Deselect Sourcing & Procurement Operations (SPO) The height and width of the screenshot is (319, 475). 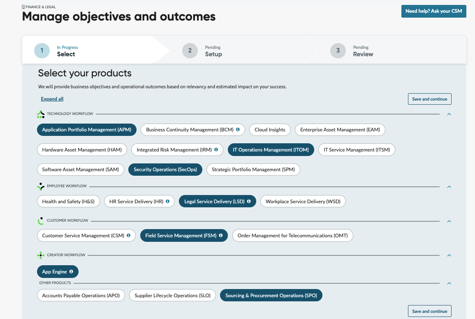271,296
